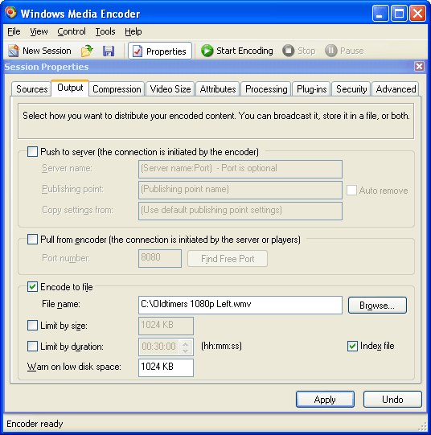Decrease duration with the down spinner arrow
The height and width of the screenshot is (435, 431).
point(186,351)
